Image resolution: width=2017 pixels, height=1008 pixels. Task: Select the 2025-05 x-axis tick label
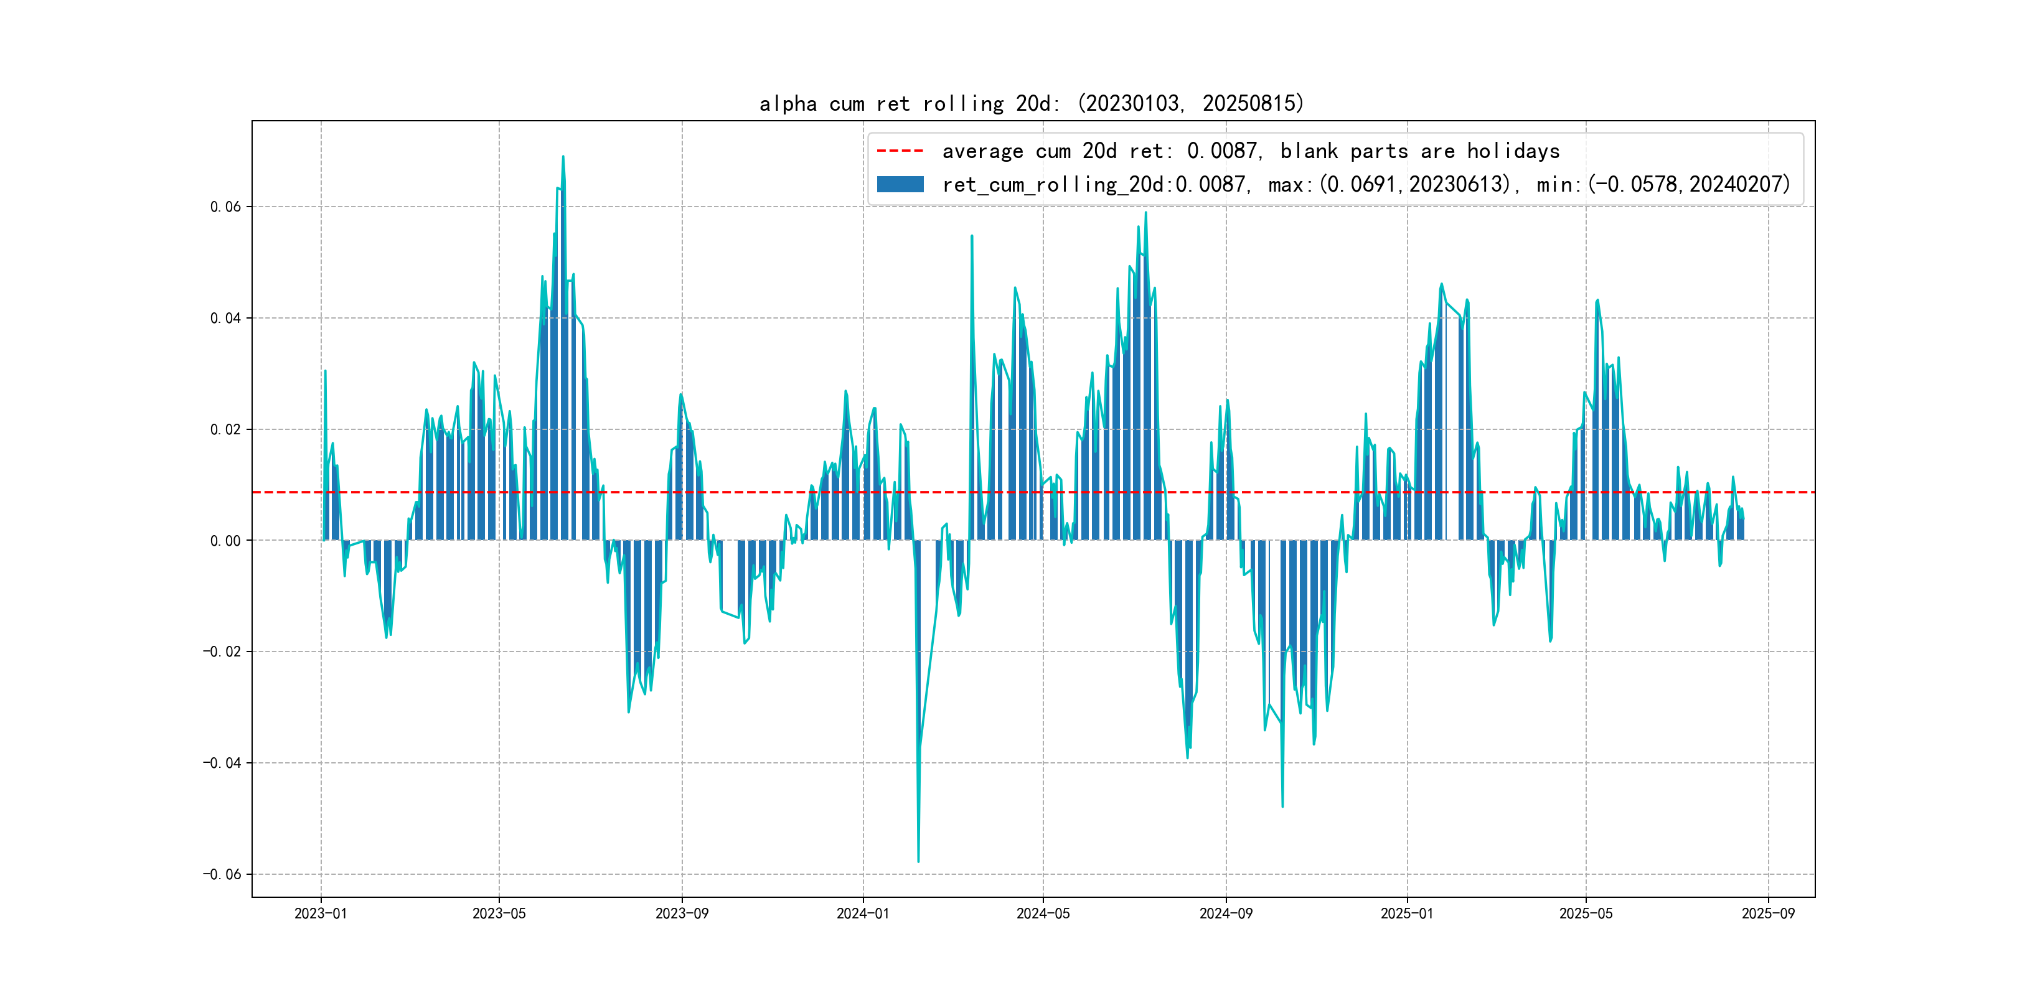coord(1586,913)
